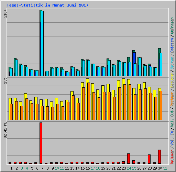The image size is (176, 172).
Task: Click the cyan pages bar for day 2
Action: click(16, 68)
